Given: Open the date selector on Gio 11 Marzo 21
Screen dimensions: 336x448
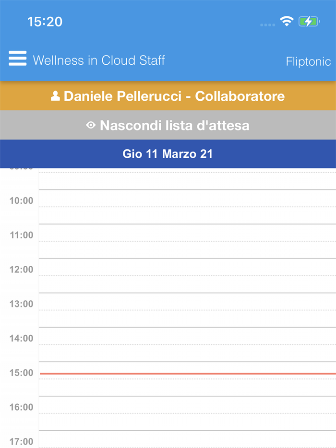Looking at the screenshot, I should click(168, 154).
